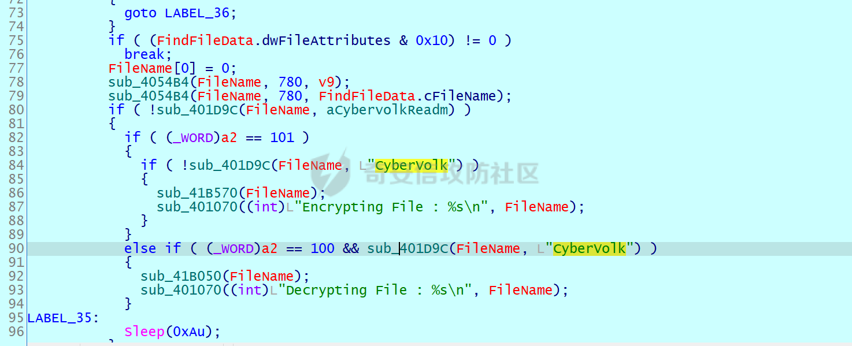Click the highlighted CyberVolk string on line 84
This screenshot has width=852, height=346.
(412, 165)
